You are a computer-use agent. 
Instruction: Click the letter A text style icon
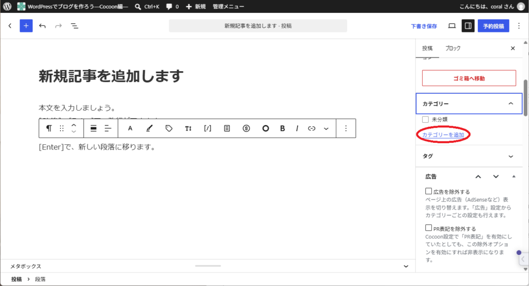(x=130, y=128)
